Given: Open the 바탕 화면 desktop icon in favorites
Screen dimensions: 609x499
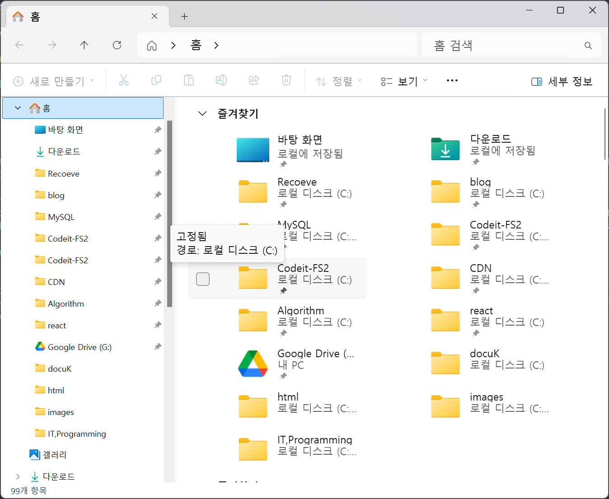Looking at the screenshot, I should (x=253, y=150).
